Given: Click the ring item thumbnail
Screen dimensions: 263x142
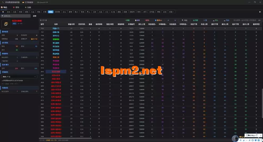Looking at the screenshot, I should [6, 24].
